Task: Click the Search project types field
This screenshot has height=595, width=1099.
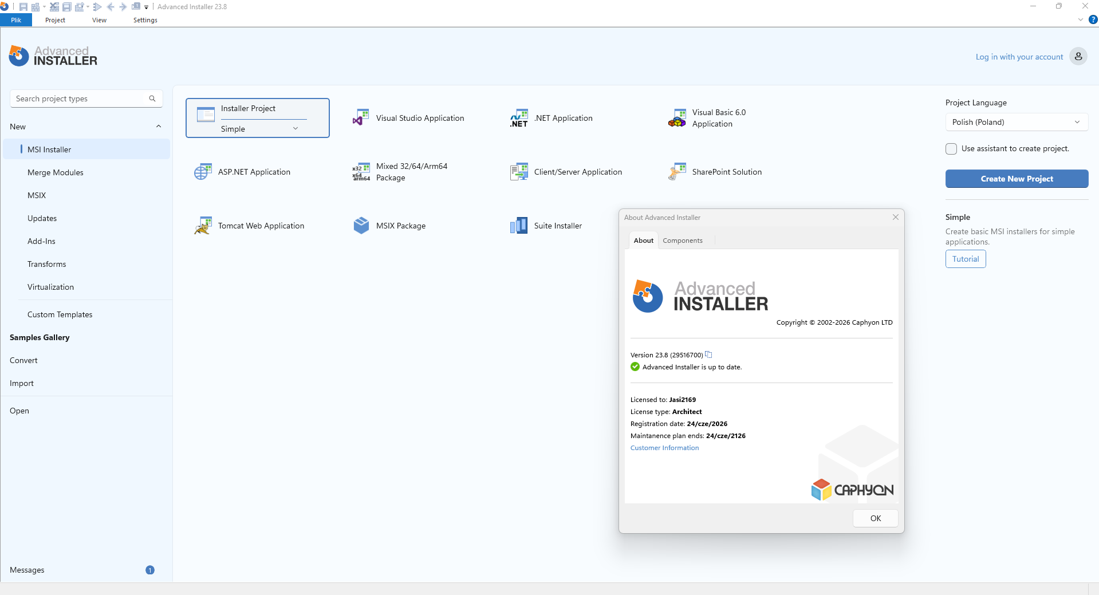Action: coord(86,98)
